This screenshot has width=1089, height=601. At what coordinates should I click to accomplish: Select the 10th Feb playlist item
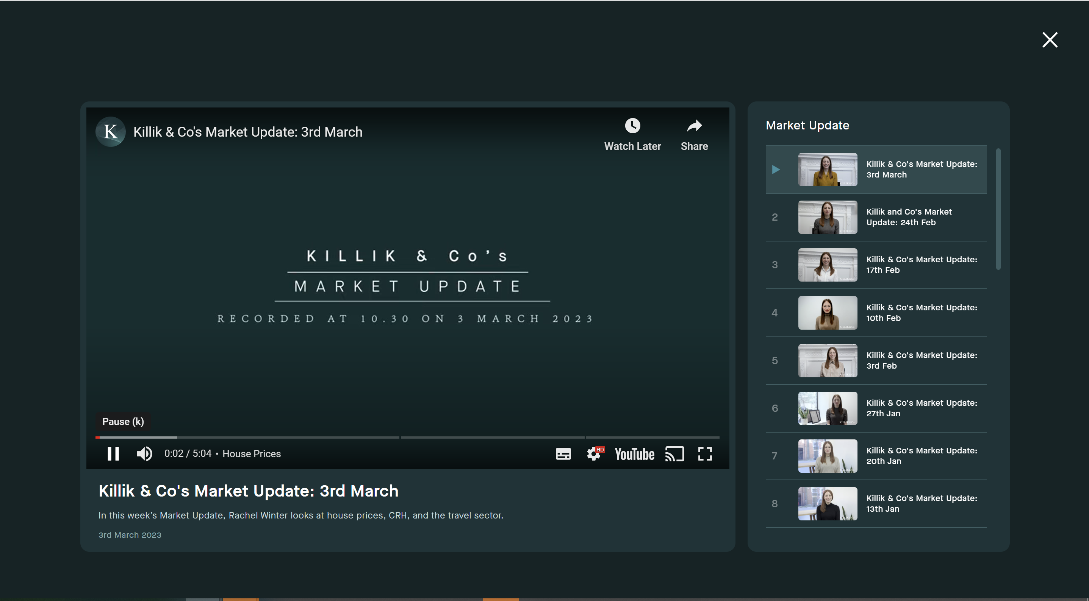(921, 313)
